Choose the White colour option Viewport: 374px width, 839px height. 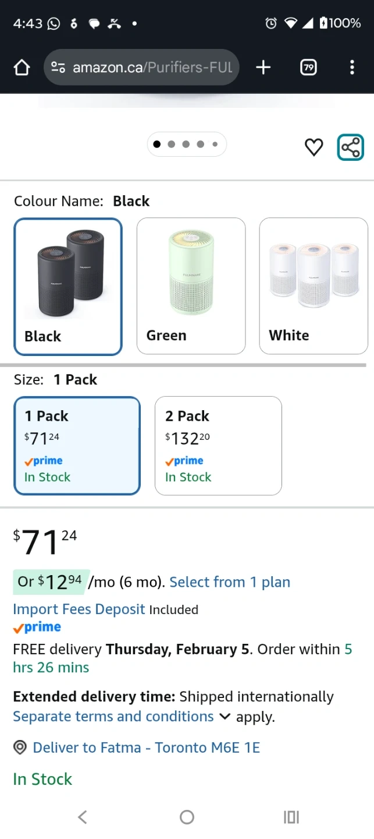pyautogui.click(x=313, y=286)
